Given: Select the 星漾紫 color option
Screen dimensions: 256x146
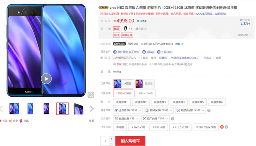Looking at the screenshot, I should [144, 83].
